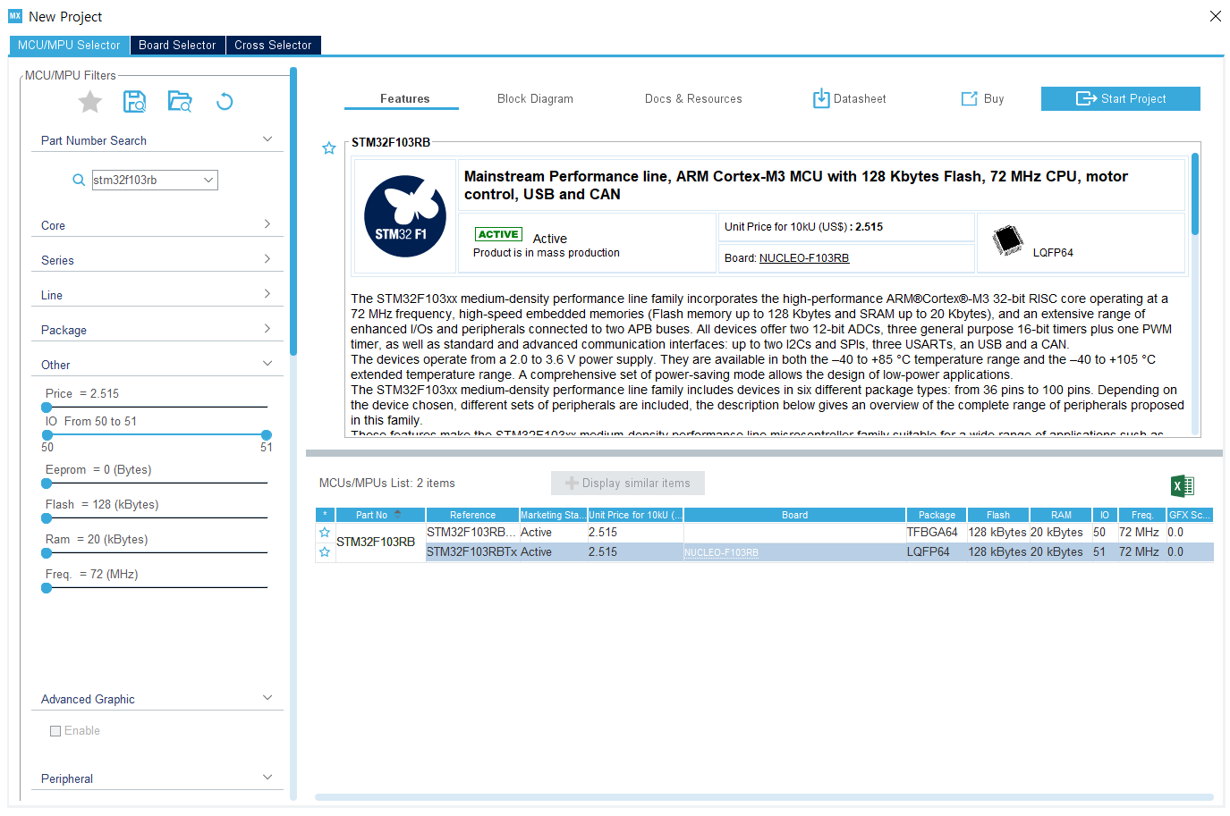This screenshot has width=1230, height=816.
Task: Collapse the Other filter section
Action: pyautogui.click(x=267, y=363)
